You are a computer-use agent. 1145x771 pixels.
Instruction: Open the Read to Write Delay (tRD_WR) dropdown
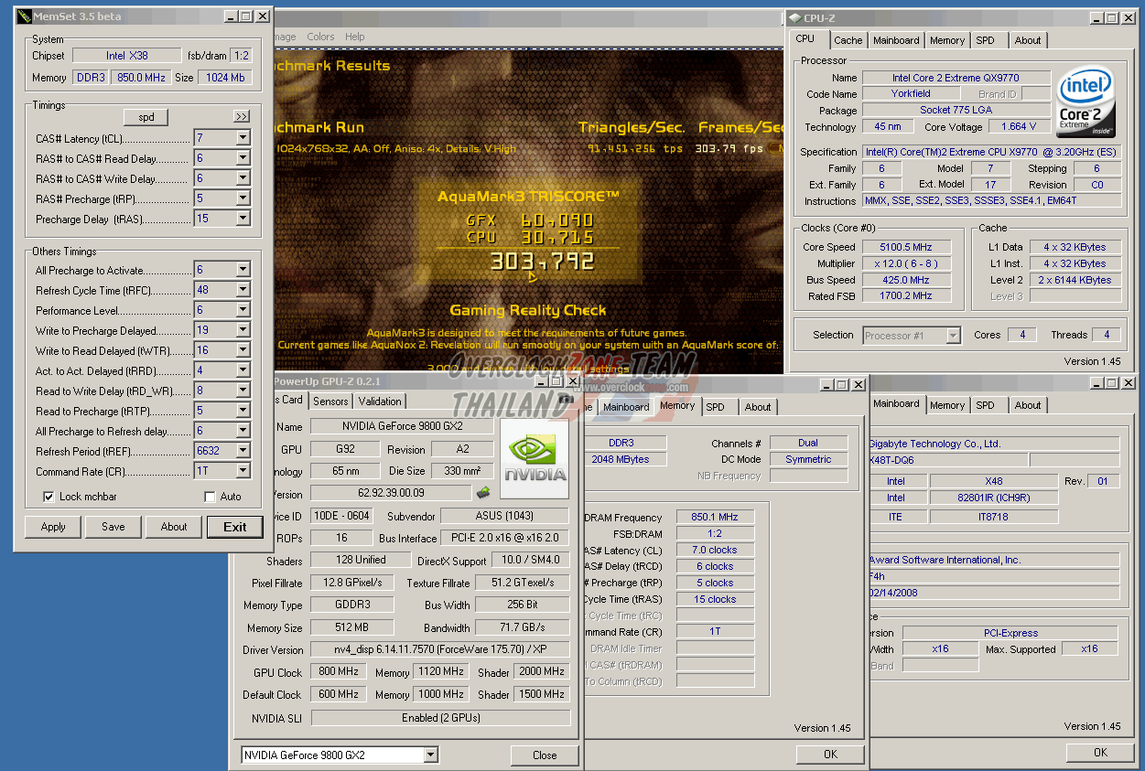point(243,391)
